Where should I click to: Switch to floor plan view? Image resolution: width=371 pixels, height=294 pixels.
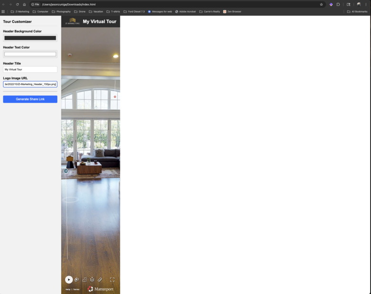tap(85, 280)
